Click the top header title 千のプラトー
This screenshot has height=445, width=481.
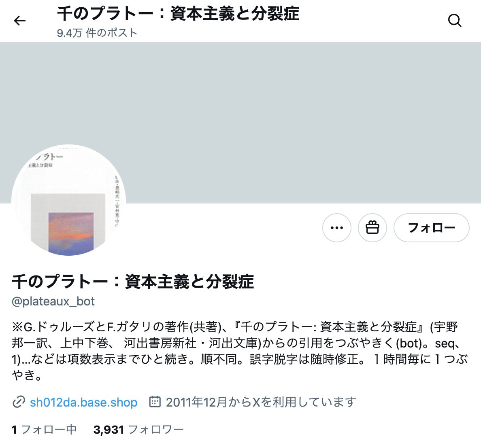(x=178, y=13)
